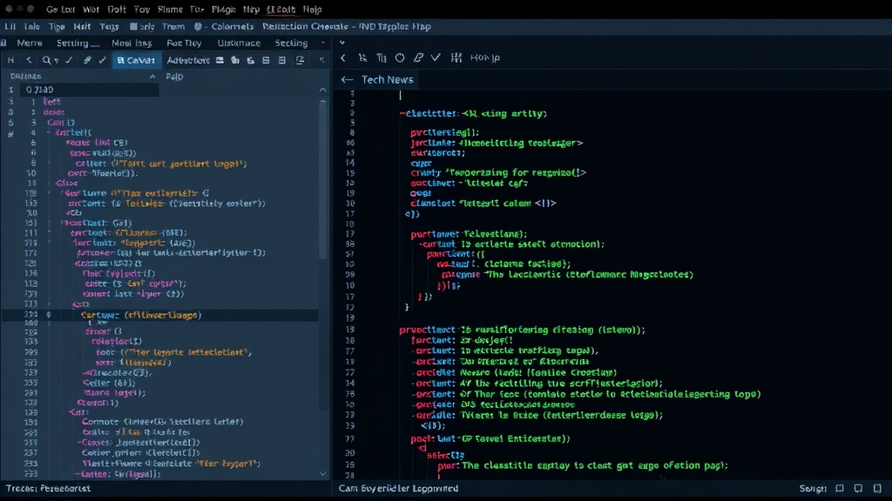Open the Trem item in the second bar
Viewport: 892px width, 501px height.
point(173,26)
